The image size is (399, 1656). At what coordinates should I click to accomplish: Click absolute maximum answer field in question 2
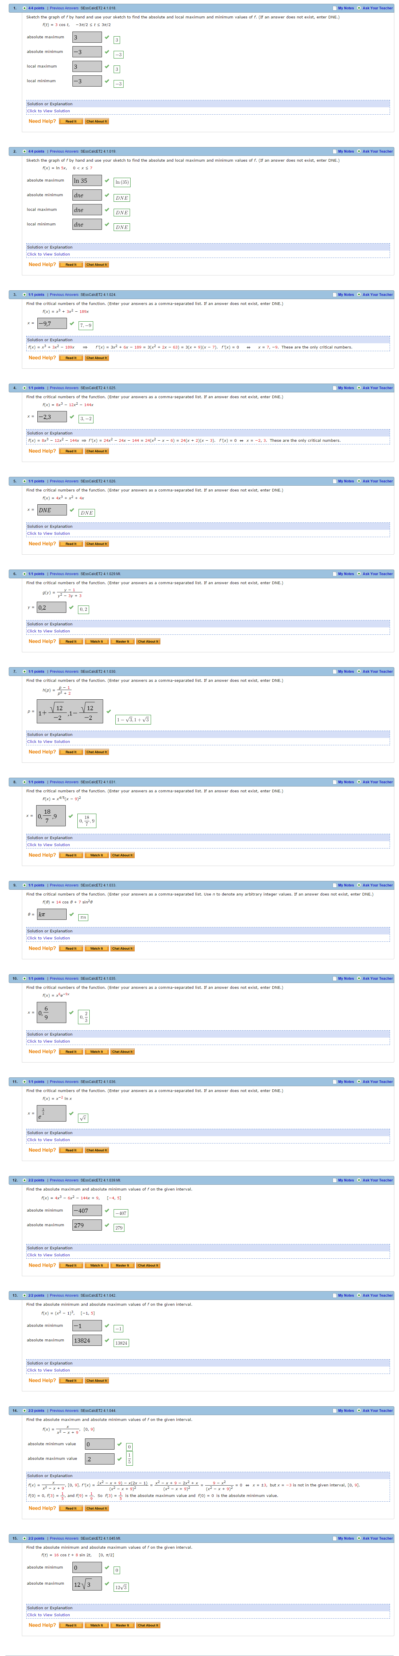(x=87, y=181)
